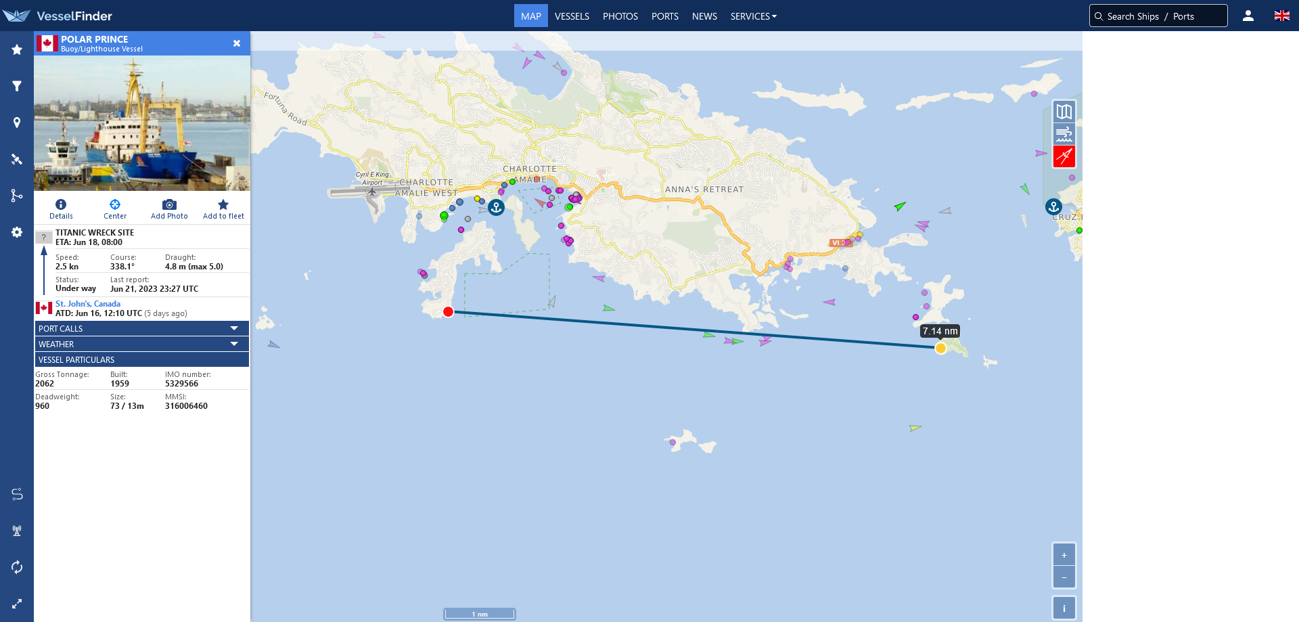Click the airport plane icon on map
This screenshot has height=622, width=1299.
pos(372,192)
